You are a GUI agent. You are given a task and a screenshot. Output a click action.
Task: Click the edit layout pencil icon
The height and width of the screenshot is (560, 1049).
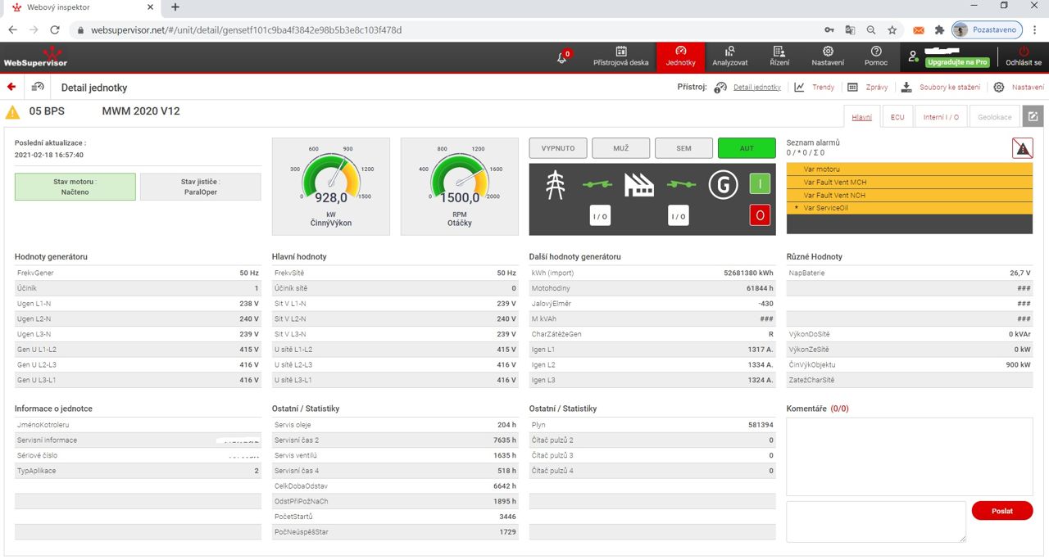pyautogui.click(x=1033, y=117)
